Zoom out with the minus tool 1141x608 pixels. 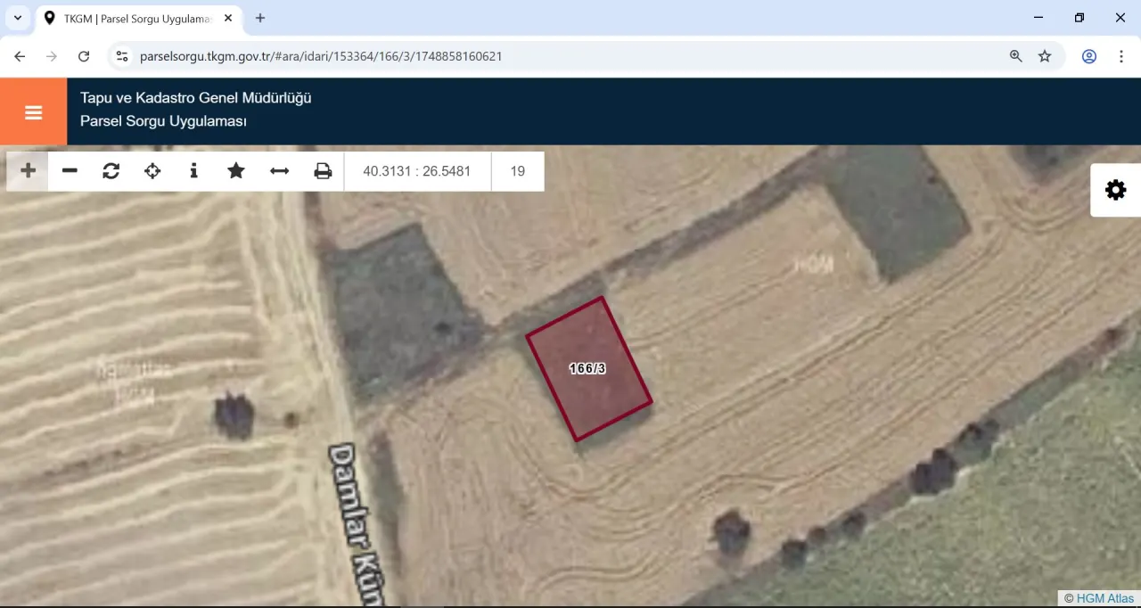70,171
